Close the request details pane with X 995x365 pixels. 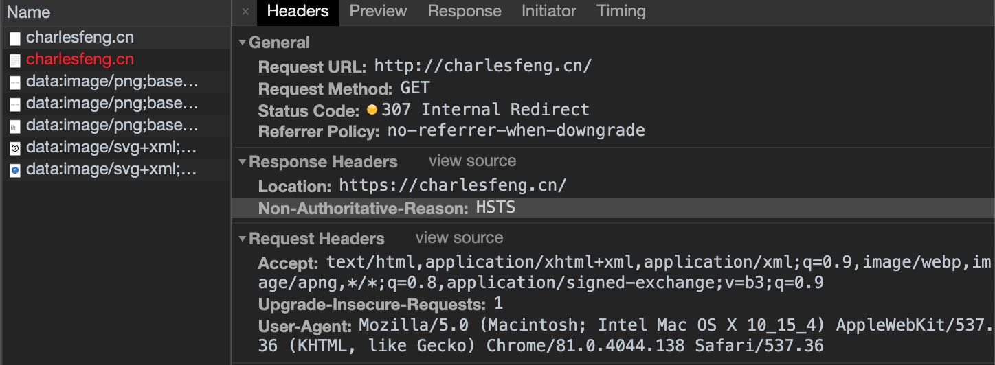245,12
